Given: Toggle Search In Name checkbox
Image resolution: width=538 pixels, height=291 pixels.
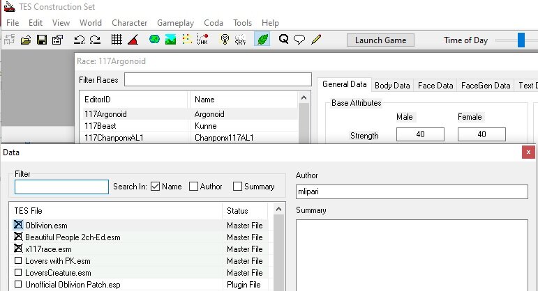Looking at the screenshot, I should [155, 187].
